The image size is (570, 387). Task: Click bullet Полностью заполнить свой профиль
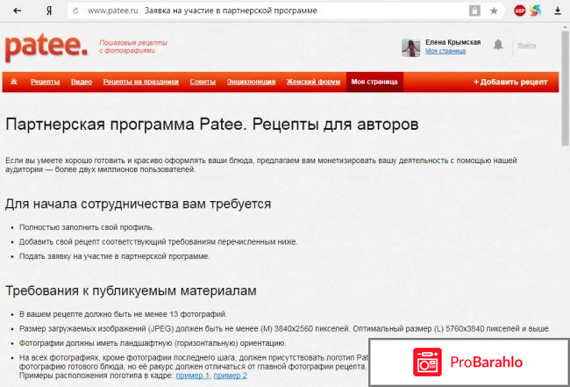click(87, 227)
